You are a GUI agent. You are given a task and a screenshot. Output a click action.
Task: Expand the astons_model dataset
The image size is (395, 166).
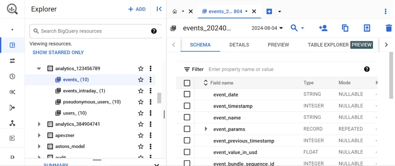point(39,146)
